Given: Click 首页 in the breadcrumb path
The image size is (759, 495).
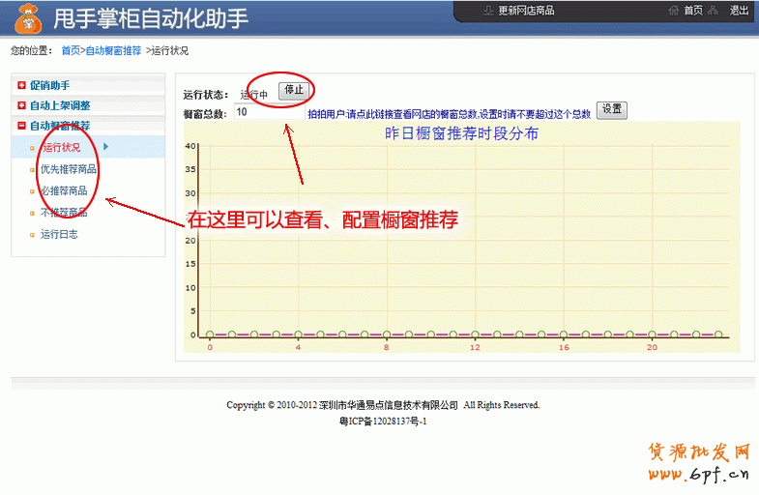Looking at the screenshot, I should [71, 50].
